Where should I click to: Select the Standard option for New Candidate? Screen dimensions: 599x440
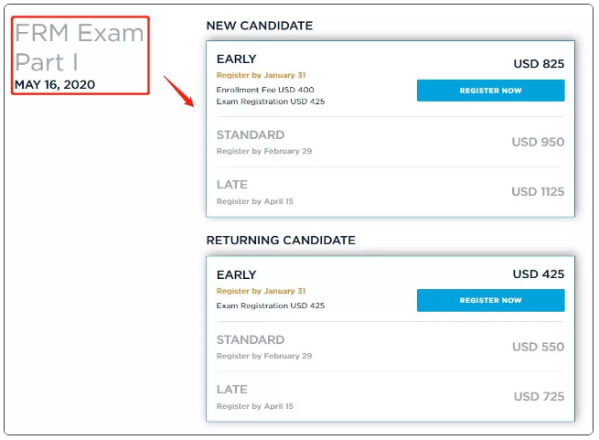pyautogui.click(x=251, y=135)
